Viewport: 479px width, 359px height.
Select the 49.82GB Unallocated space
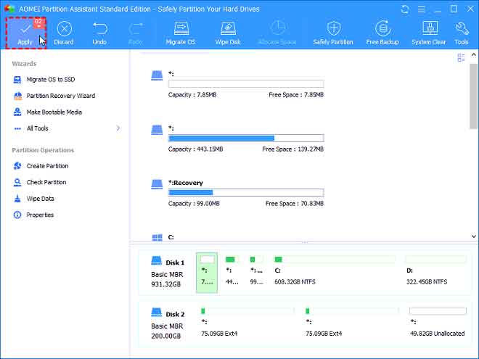coord(438,322)
